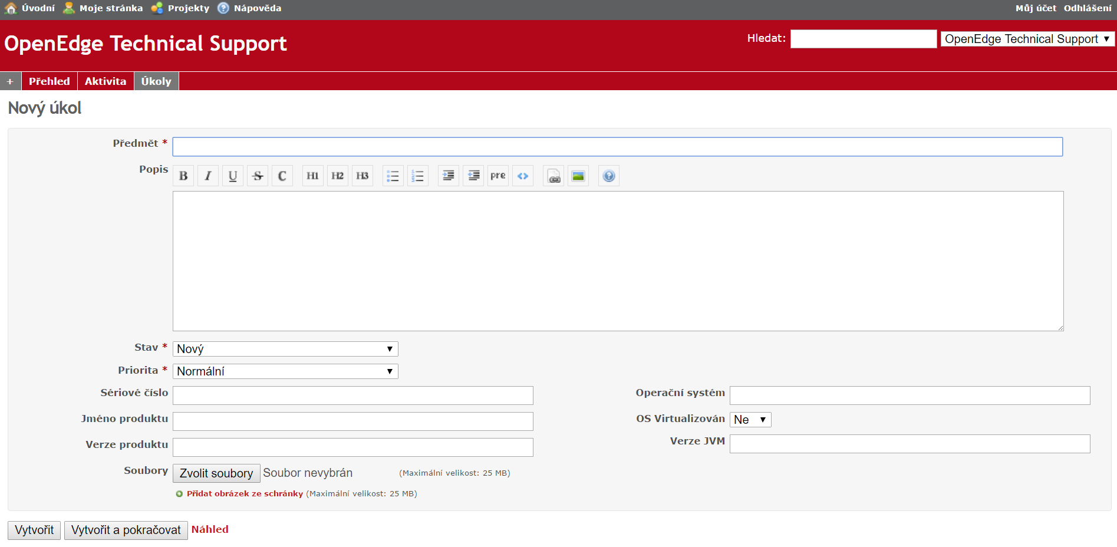Click green plus icon near clipboard image
Image resolution: width=1117 pixels, height=547 pixels.
pyautogui.click(x=179, y=494)
